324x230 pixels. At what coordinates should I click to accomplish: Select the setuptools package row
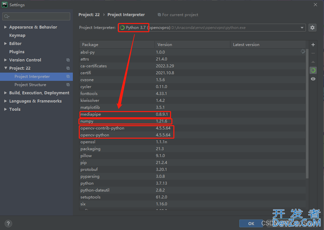pos(192,197)
